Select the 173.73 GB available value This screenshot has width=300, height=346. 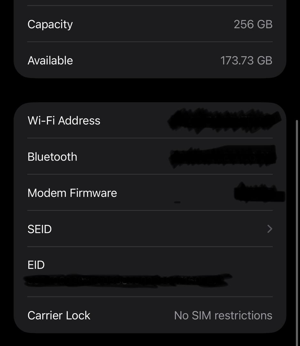(x=246, y=61)
